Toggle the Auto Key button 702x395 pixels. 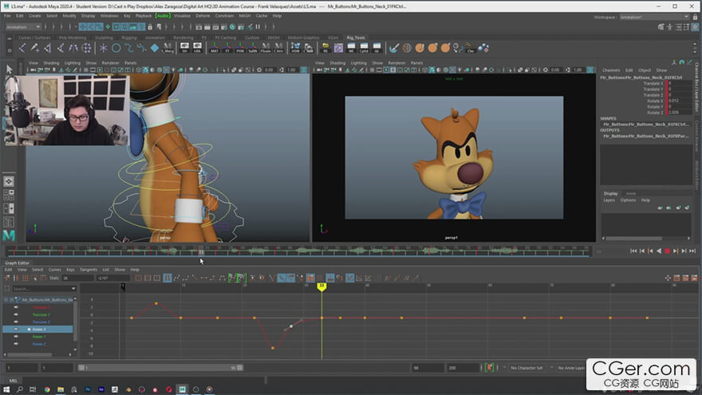[x=489, y=368]
